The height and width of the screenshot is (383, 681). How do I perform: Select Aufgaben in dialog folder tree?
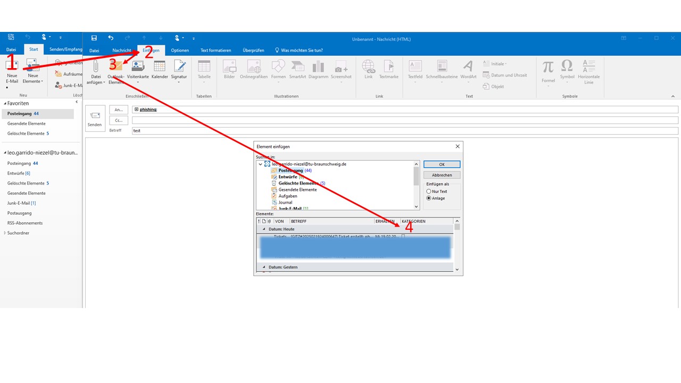pyautogui.click(x=284, y=196)
